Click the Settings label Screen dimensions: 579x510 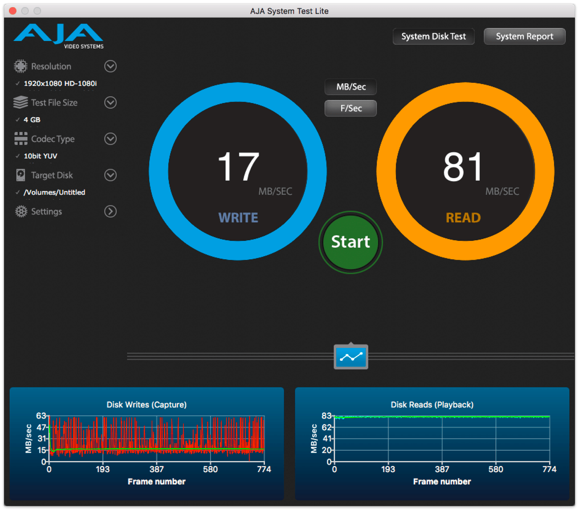(47, 212)
